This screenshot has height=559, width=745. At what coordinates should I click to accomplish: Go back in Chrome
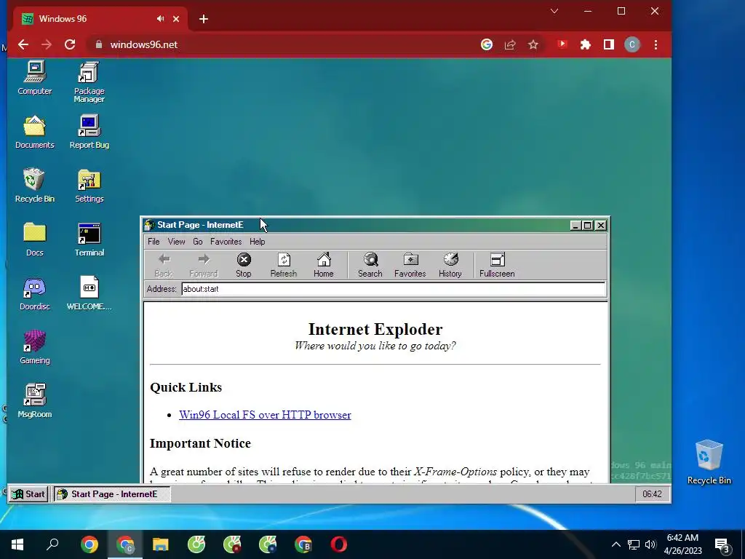(23, 44)
